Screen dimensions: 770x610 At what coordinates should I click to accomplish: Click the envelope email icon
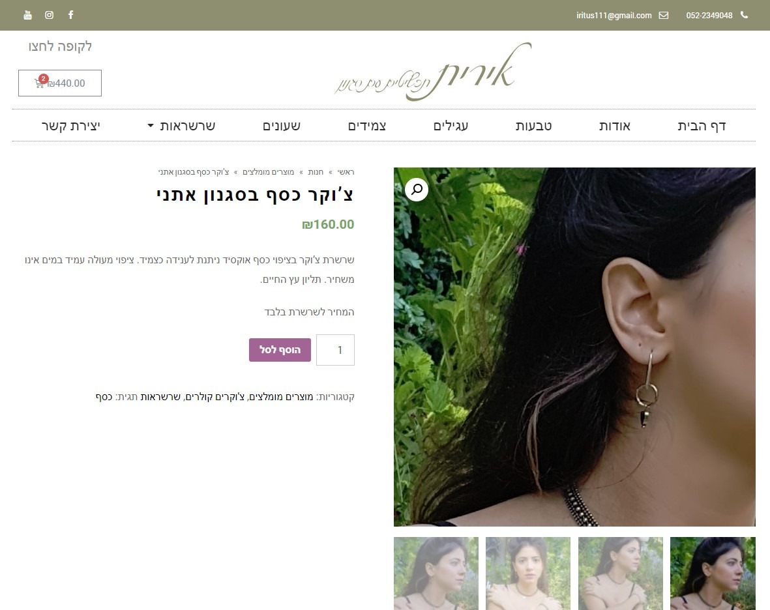664,15
